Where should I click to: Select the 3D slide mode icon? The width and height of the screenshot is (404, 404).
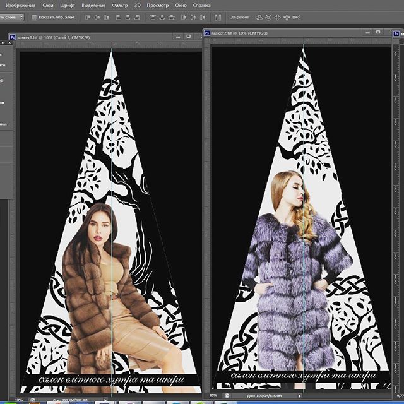coord(287,18)
